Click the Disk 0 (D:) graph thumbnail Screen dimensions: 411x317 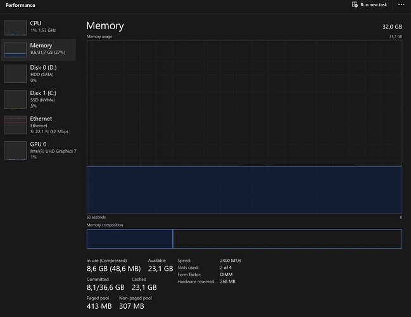point(15,74)
